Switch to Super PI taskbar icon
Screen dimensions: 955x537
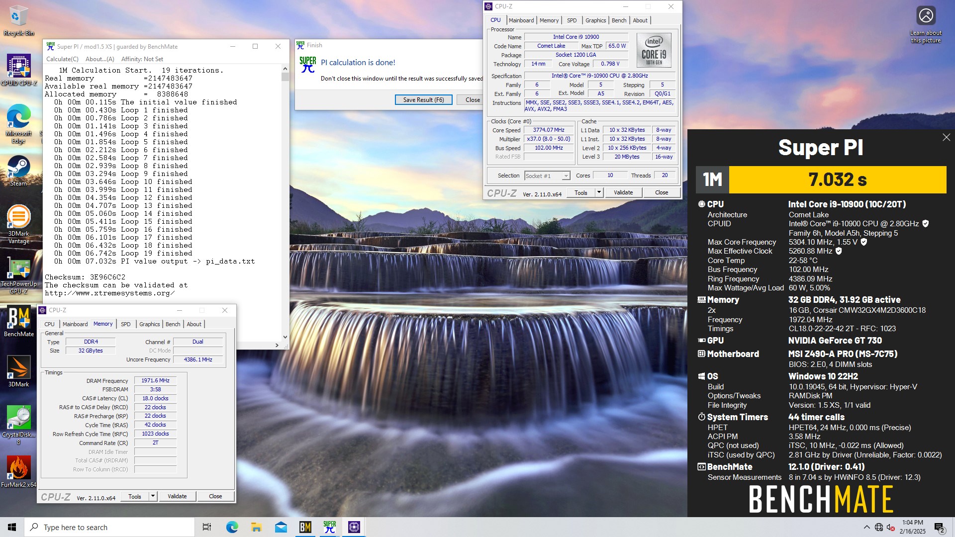click(329, 527)
